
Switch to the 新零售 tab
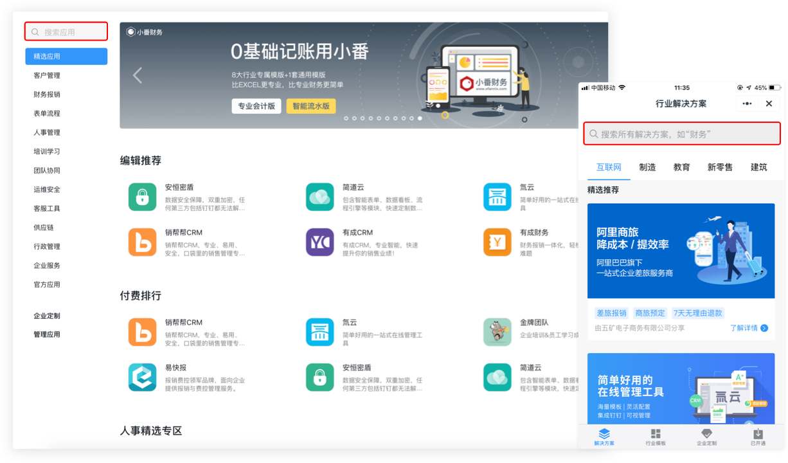pyautogui.click(x=720, y=167)
